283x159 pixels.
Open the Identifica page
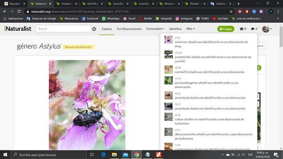click(175, 29)
